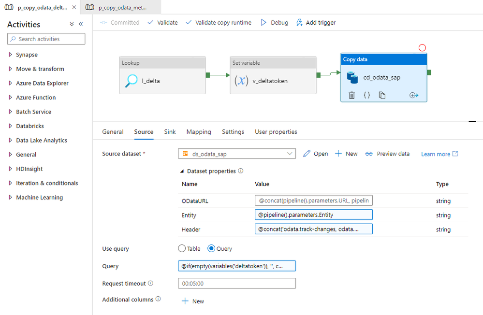Click the Entity value field
This screenshot has height=315, width=483.
[314, 215]
